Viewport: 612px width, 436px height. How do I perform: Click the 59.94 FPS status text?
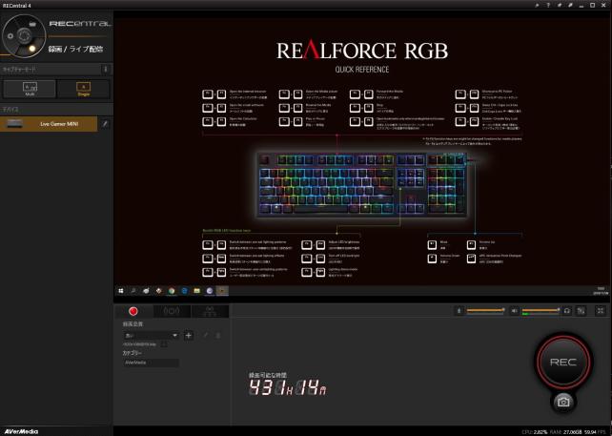[597, 432]
